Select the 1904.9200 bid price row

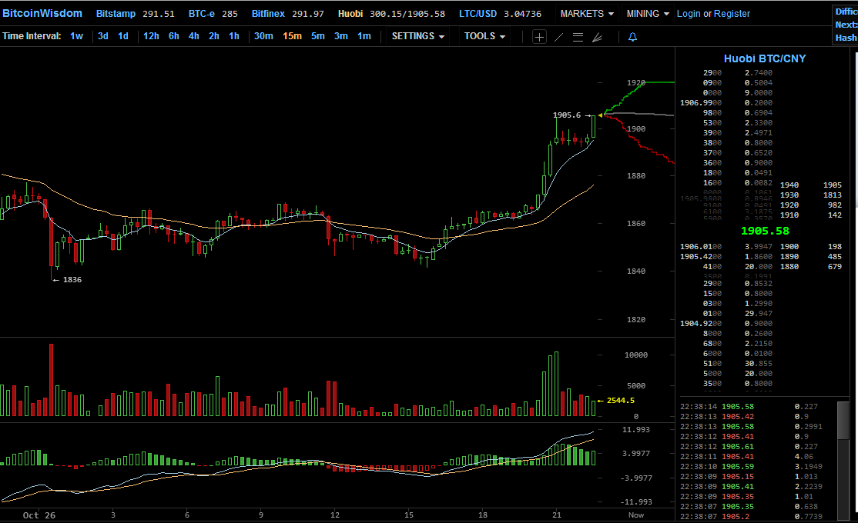(x=726, y=324)
